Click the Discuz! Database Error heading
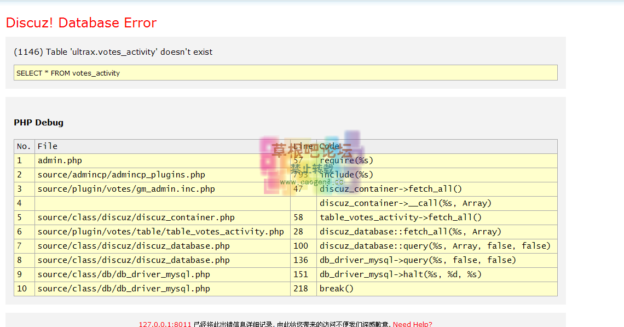This screenshot has width=624, height=327. point(81,23)
